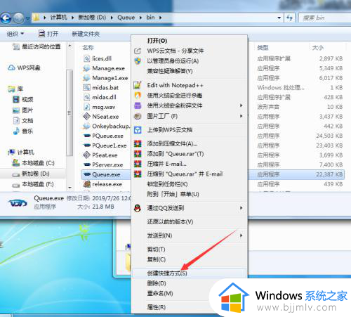Select 库 node in navigation pane

[x=15, y=89]
